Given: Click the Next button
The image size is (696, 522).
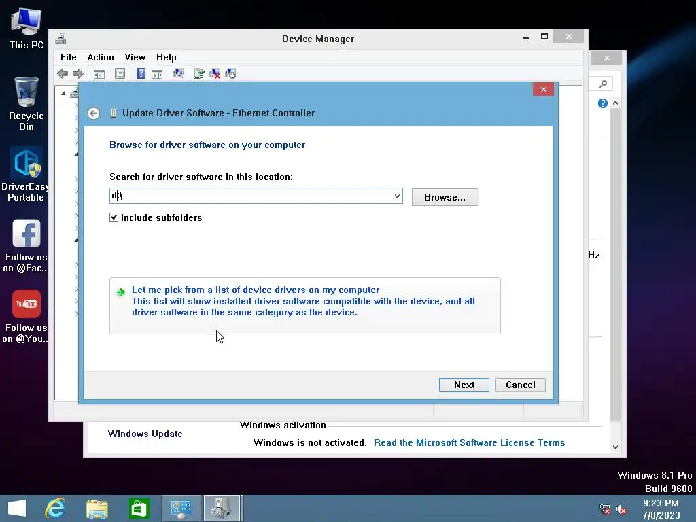Looking at the screenshot, I should tap(464, 385).
